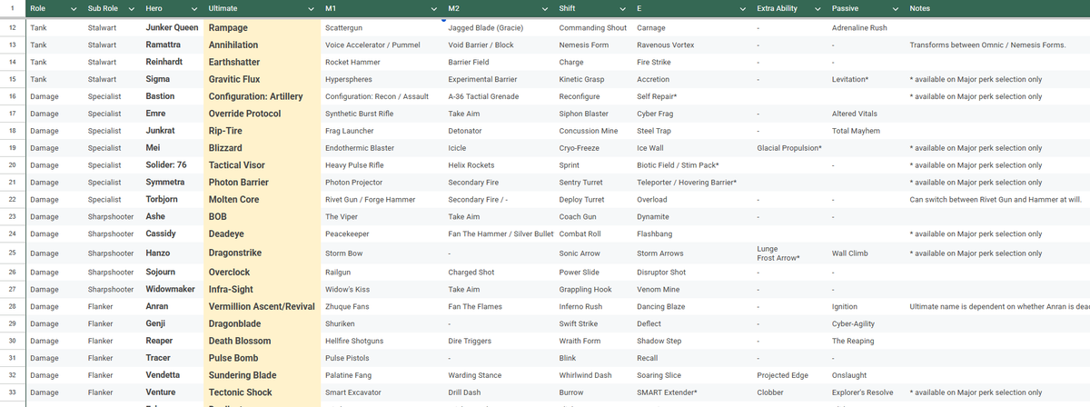Open the Extra Ability column filter dropdown

818,8
